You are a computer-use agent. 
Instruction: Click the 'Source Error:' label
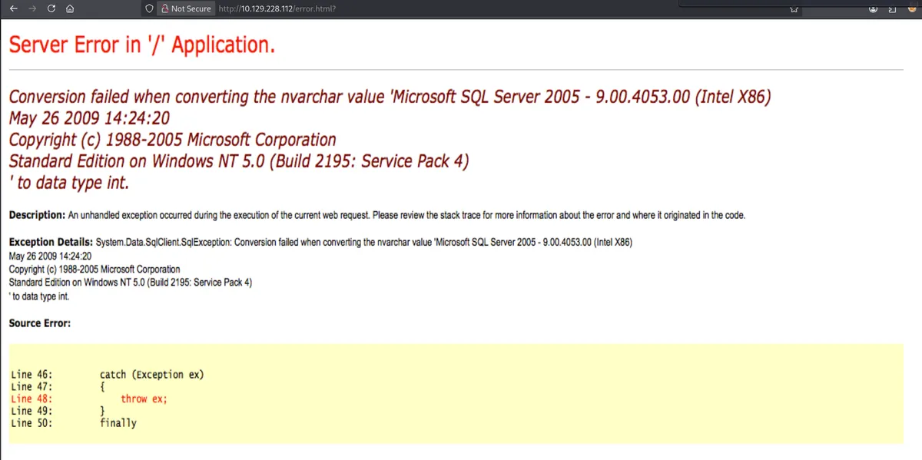[x=40, y=323]
